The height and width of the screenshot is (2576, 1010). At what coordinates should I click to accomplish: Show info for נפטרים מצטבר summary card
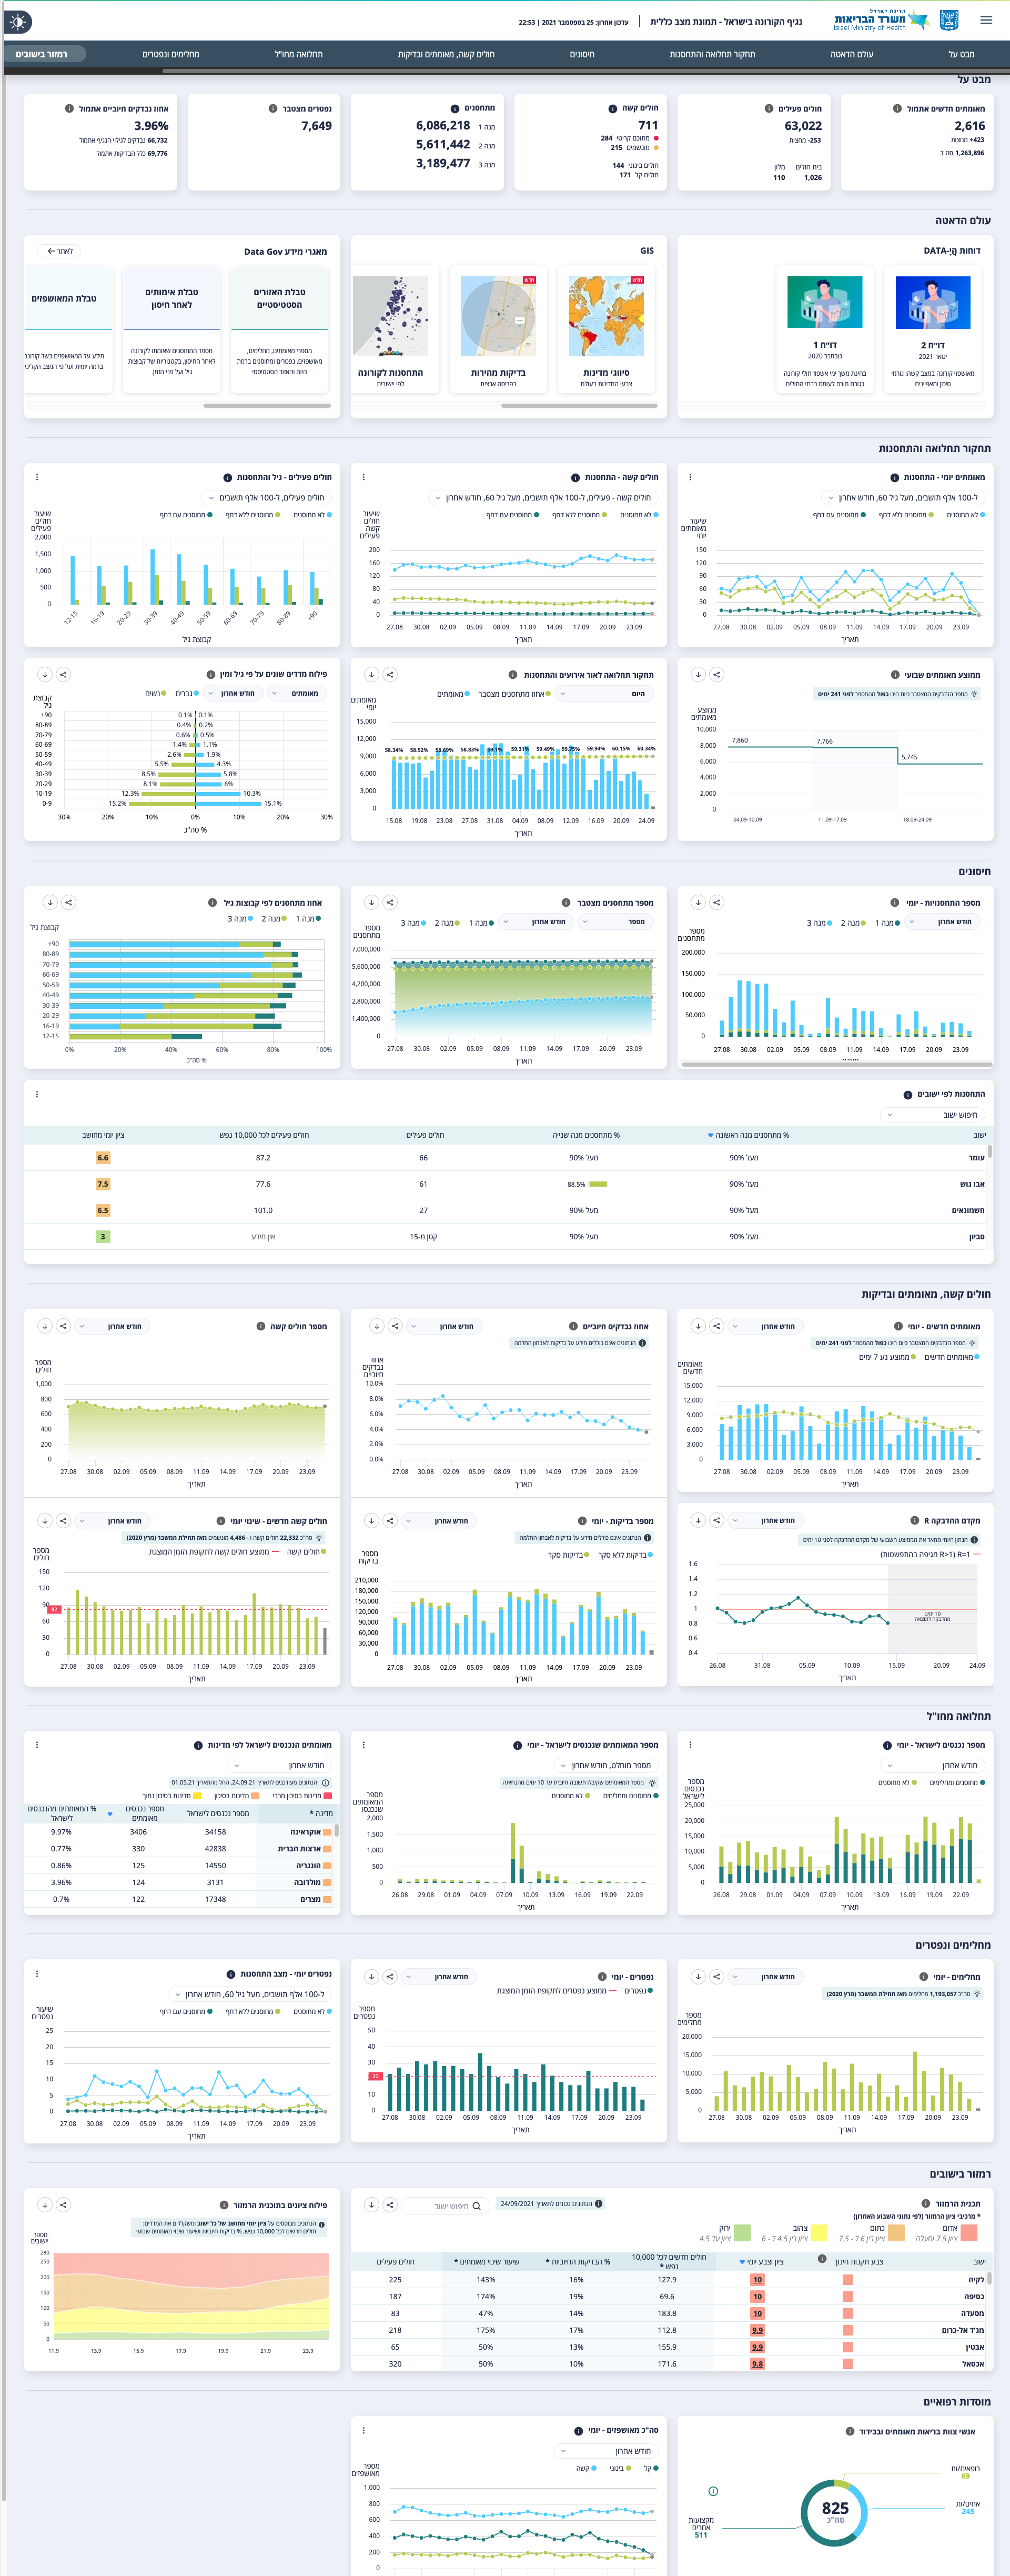(x=273, y=108)
